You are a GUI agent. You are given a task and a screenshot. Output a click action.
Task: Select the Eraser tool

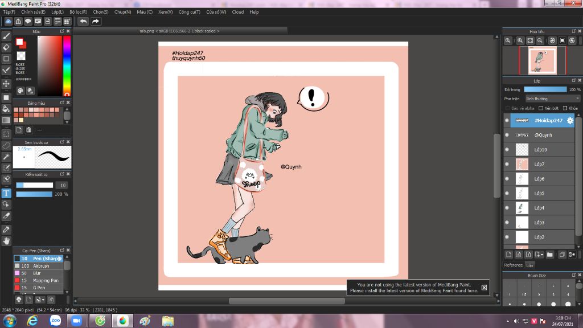click(x=6, y=47)
